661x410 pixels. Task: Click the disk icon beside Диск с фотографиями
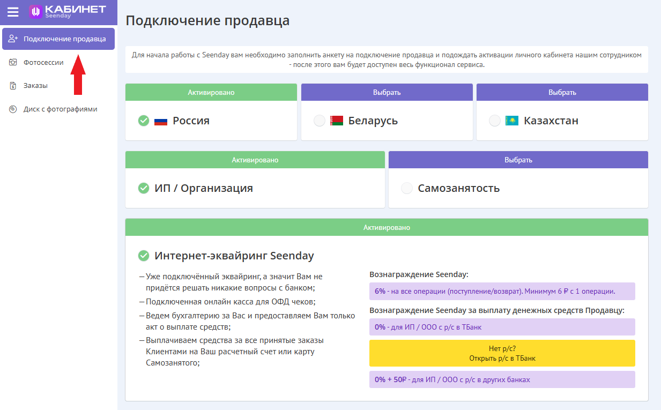(13, 109)
